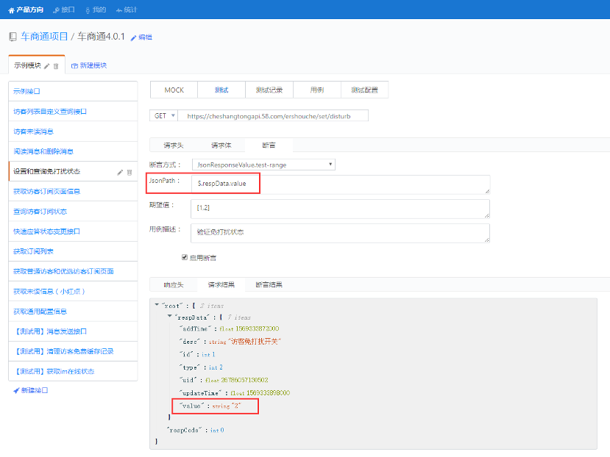
Task: Open 获取通用配置信息 interface
Action: (x=73, y=312)
